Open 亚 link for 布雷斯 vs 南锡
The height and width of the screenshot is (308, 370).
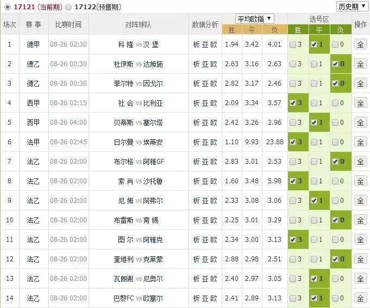point(205,220)
